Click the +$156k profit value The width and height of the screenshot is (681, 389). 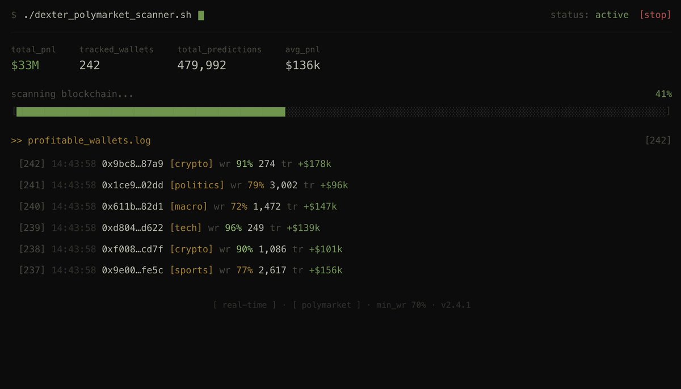(326, 270)
